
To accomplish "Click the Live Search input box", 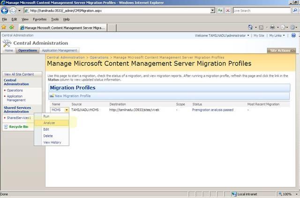I will tap(262, 11).
